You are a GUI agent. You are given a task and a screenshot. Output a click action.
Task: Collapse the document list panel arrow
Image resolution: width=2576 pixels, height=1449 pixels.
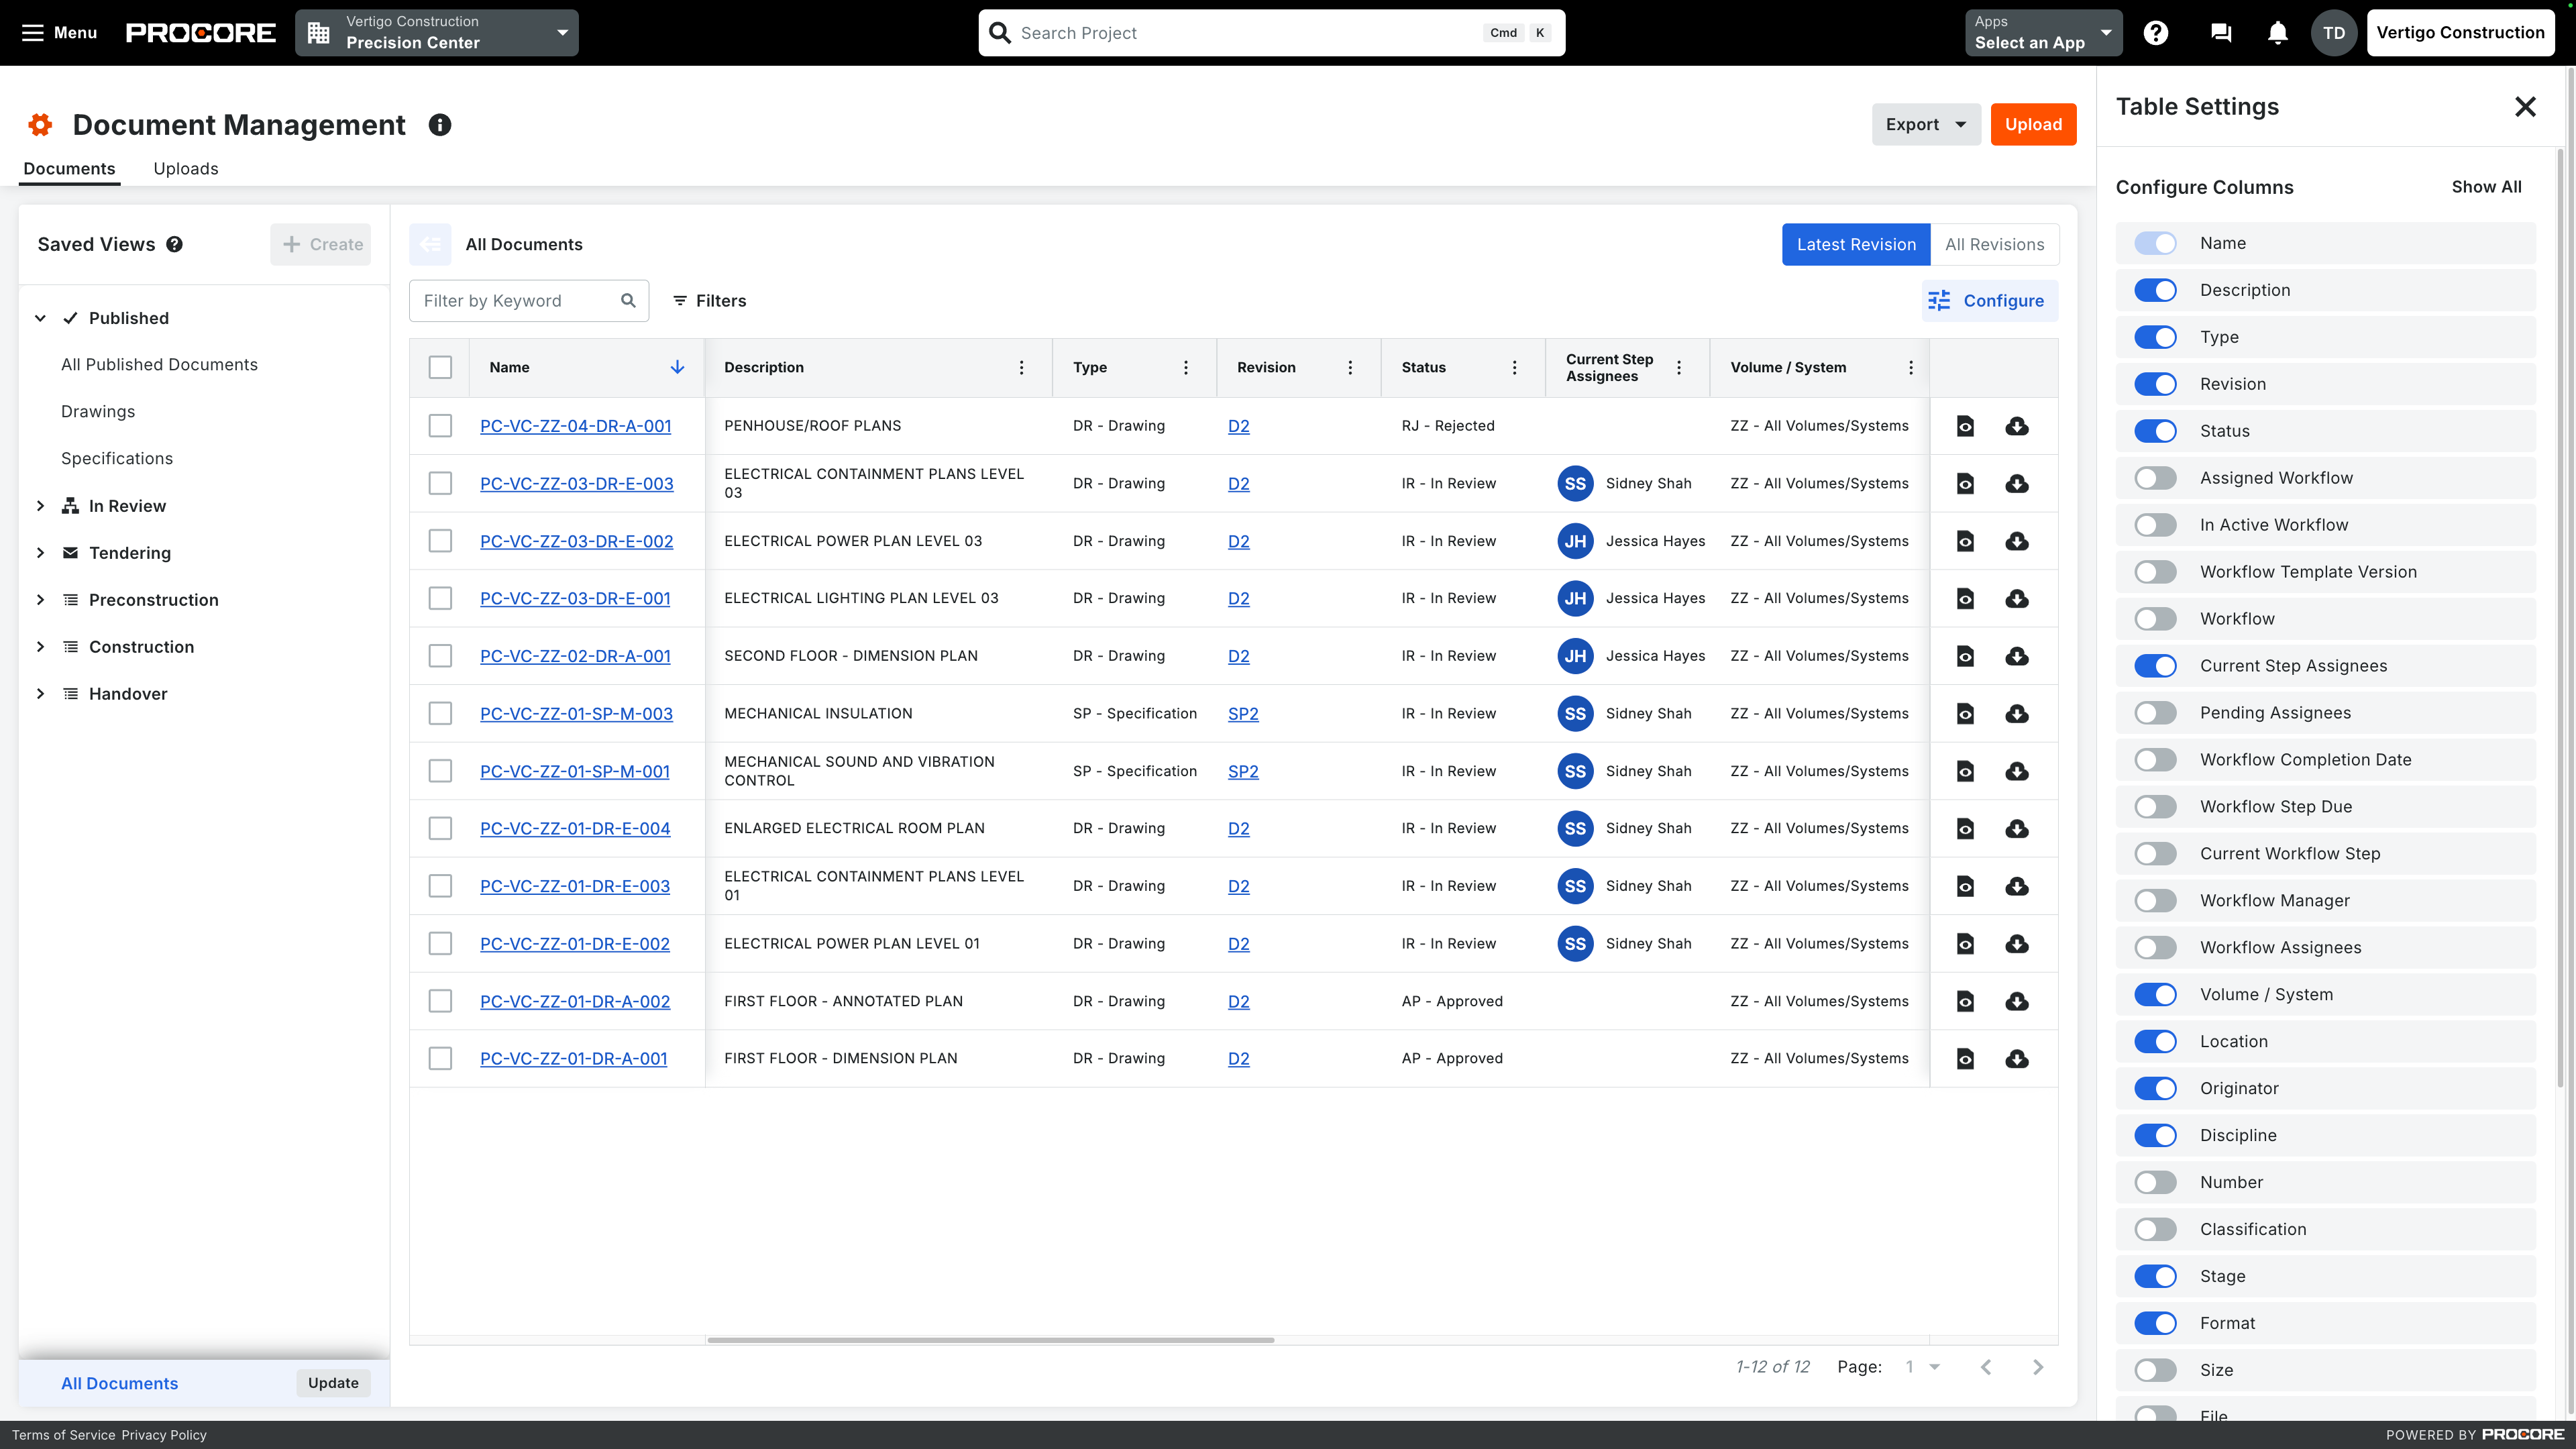pos(430,244)
